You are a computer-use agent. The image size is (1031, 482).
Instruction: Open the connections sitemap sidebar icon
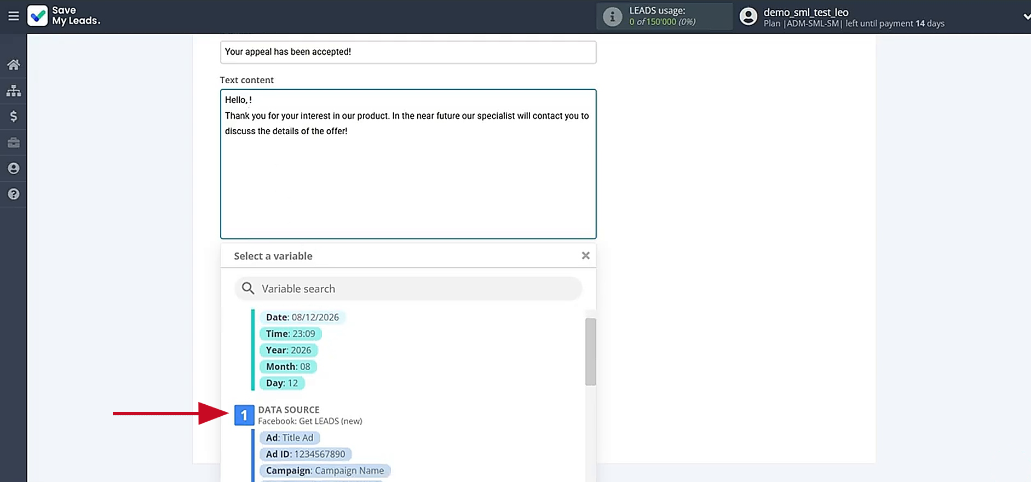(14, 90)
